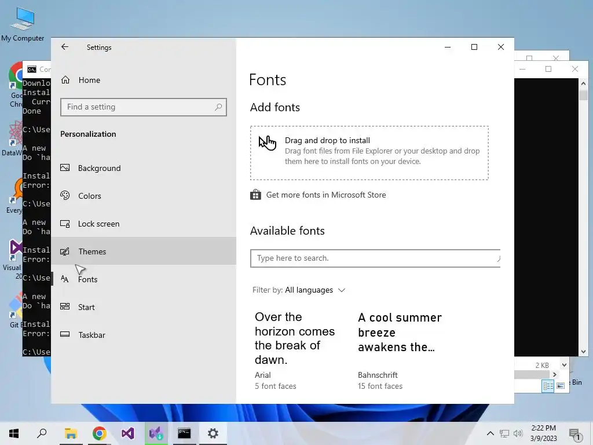Image resolution: width=593 pixels, height=445 pixels.
Task: Click the Microsoft Store bag icon
Action: (255, 195)
